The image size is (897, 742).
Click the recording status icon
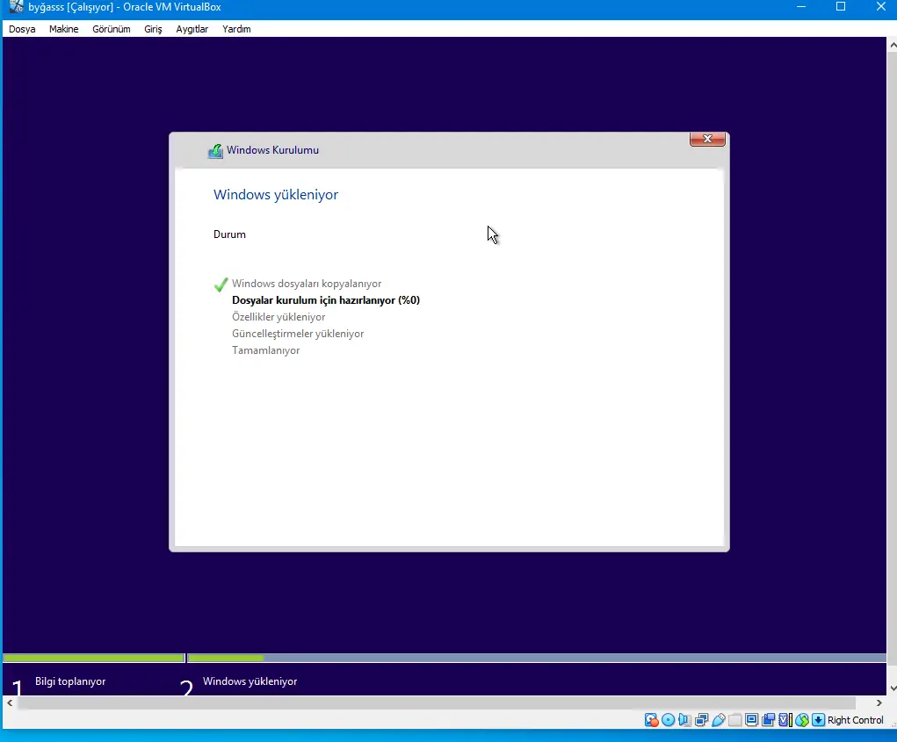(x=768, y=720)
